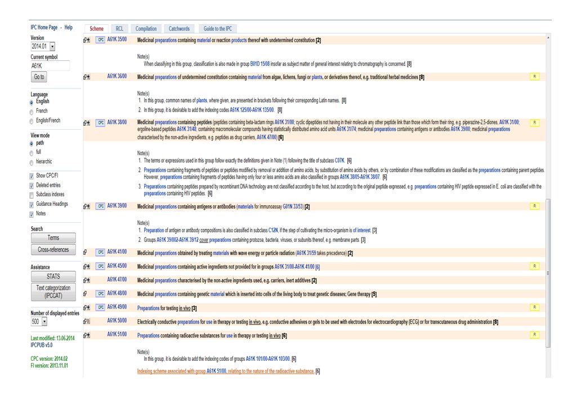Open the FI icon on A61K 45/00 row

(x=535, y=266)
